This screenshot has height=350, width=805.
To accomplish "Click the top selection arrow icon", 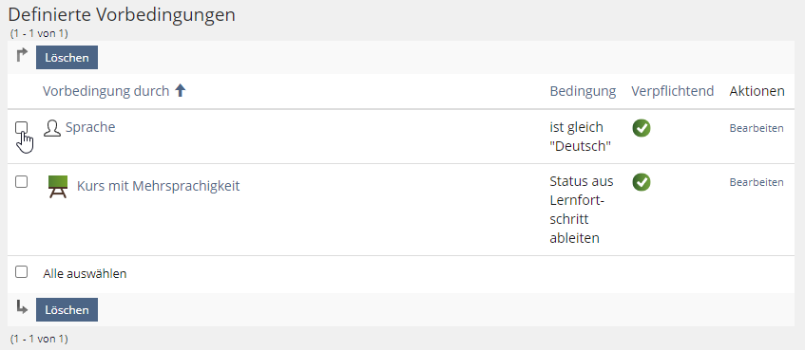I will [22, 55].
